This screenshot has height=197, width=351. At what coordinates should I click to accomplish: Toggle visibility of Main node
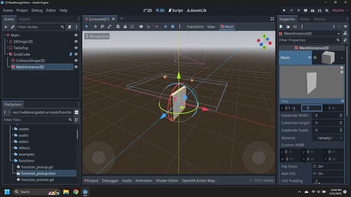pyautogui.click(x=76, y=35)
